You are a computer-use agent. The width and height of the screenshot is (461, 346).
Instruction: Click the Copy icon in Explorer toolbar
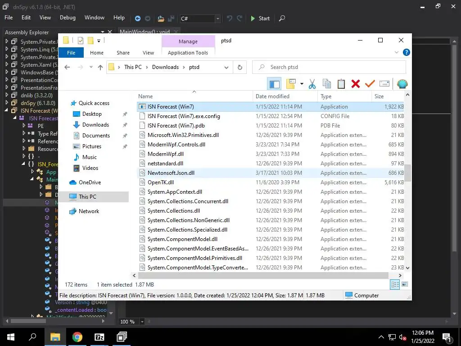pyautogui.click(x=327, y=84)
